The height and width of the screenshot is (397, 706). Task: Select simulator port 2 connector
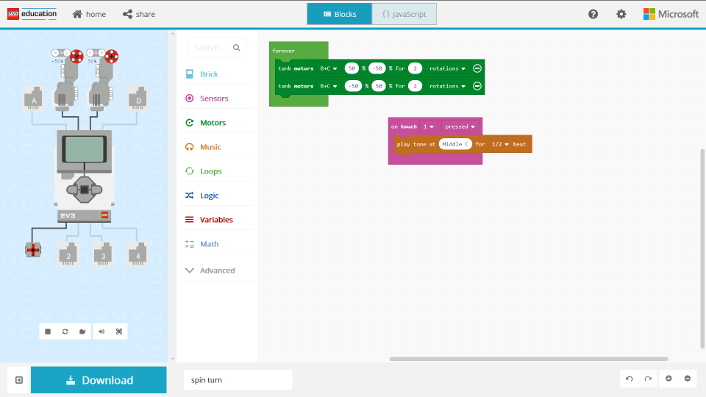click(68, 254)
